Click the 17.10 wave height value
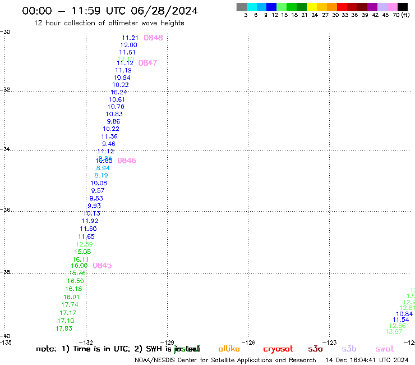The image size is (415, 365). click(66, 321)
